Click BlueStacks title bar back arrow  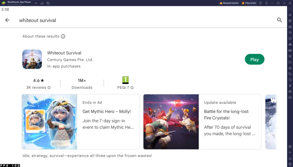36,3
